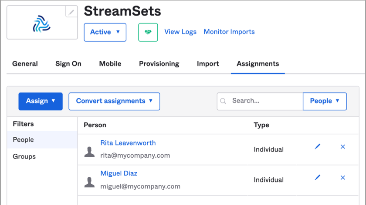The width and height of the screenshot is (366, 205).
Task: Edit Miguel Diaz's assignment pencil icon
Action: [318, 178]
